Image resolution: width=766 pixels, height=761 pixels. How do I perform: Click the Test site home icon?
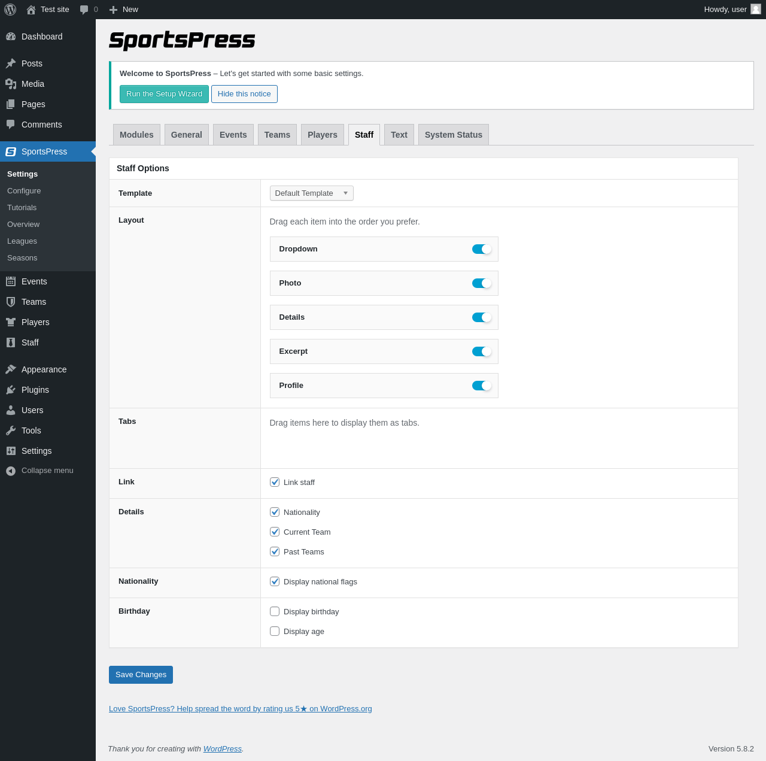[x=31, y=10]
